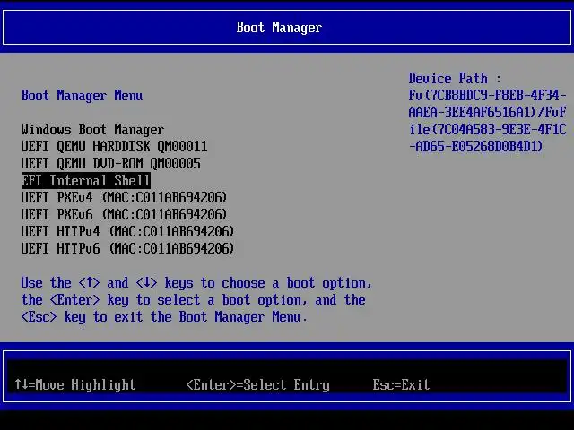
Task: Pick the highlighted EFI Internal Shell option
Action: click(86, 181)
